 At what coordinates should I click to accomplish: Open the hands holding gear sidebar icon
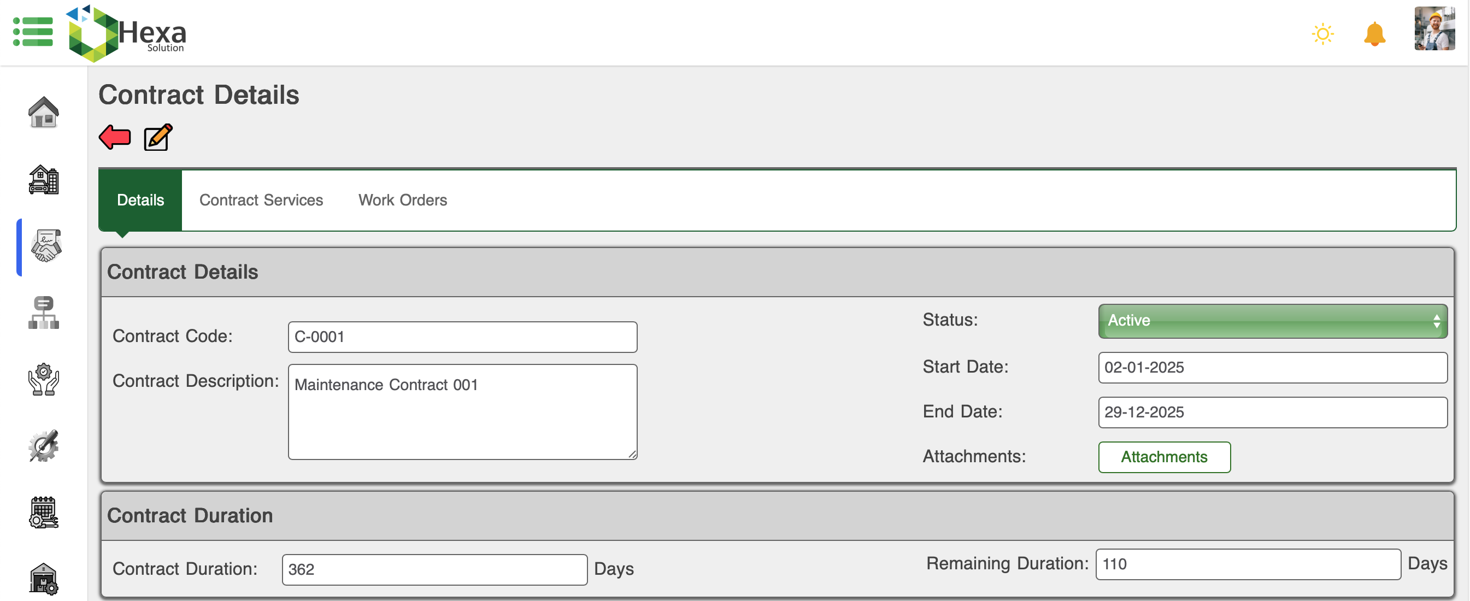pos(43,380)
